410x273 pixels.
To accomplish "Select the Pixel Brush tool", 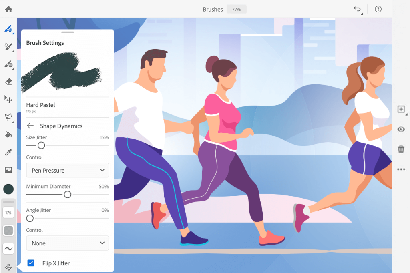I will click(x=9, y=29).
